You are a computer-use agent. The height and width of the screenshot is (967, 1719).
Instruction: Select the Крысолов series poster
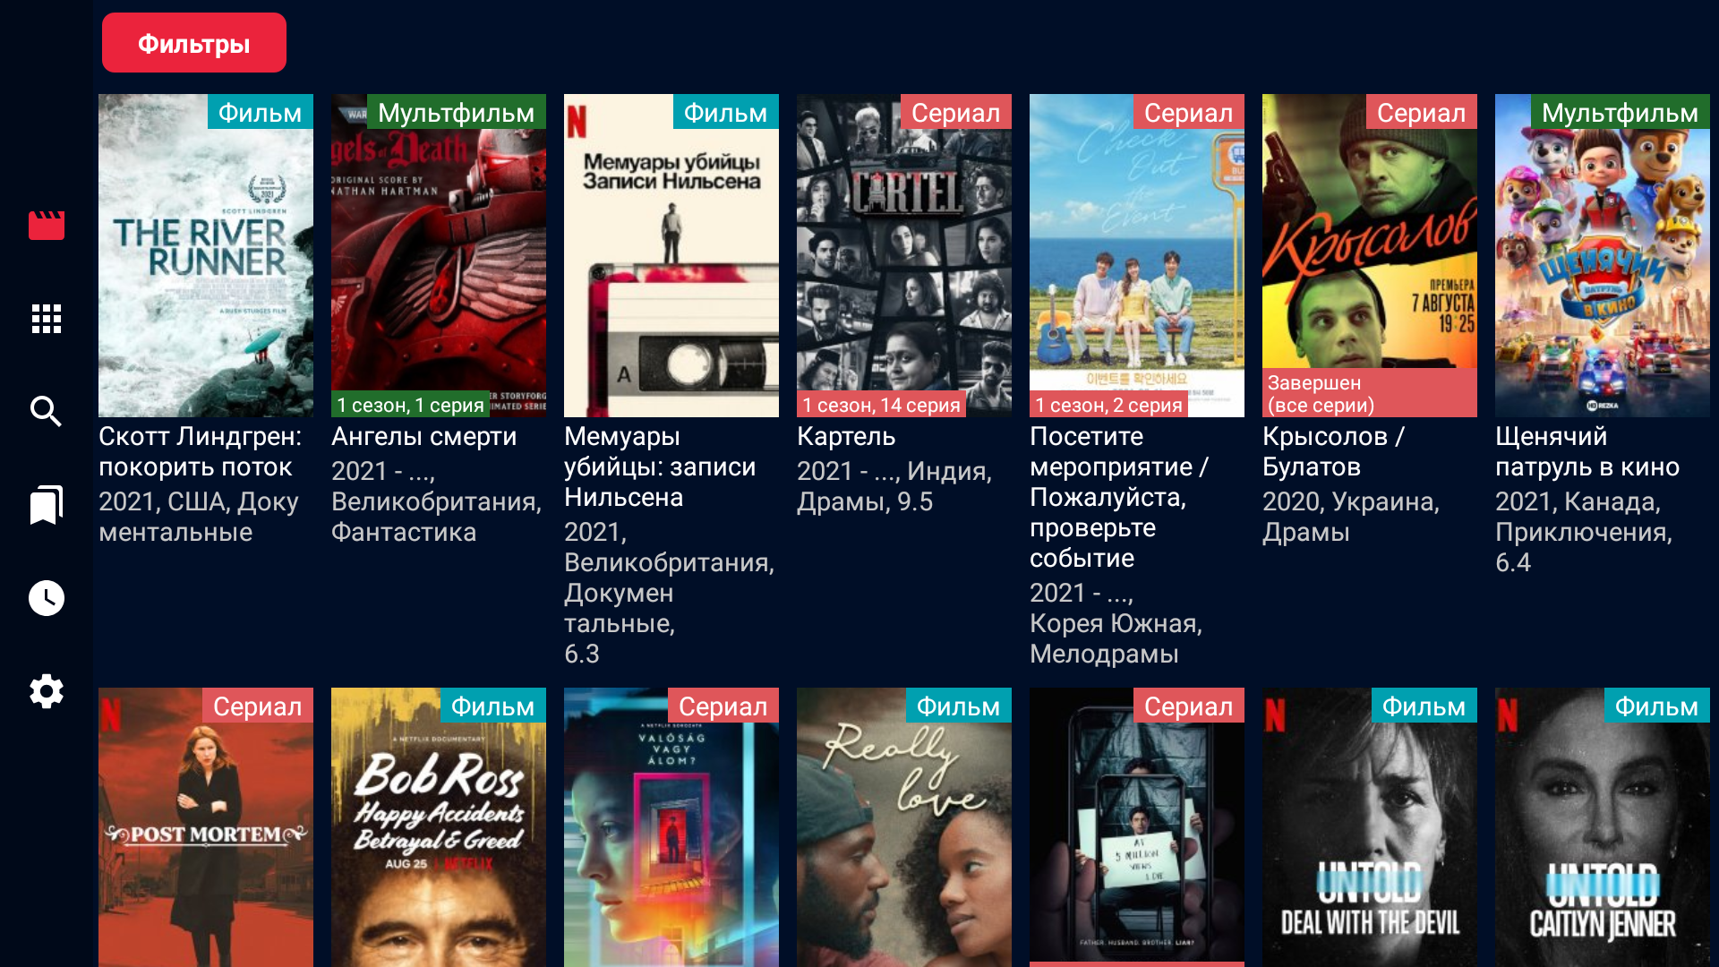[x=1370, y=255]
